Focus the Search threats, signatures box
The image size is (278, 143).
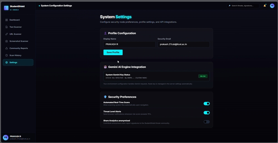tap(243, 6)
